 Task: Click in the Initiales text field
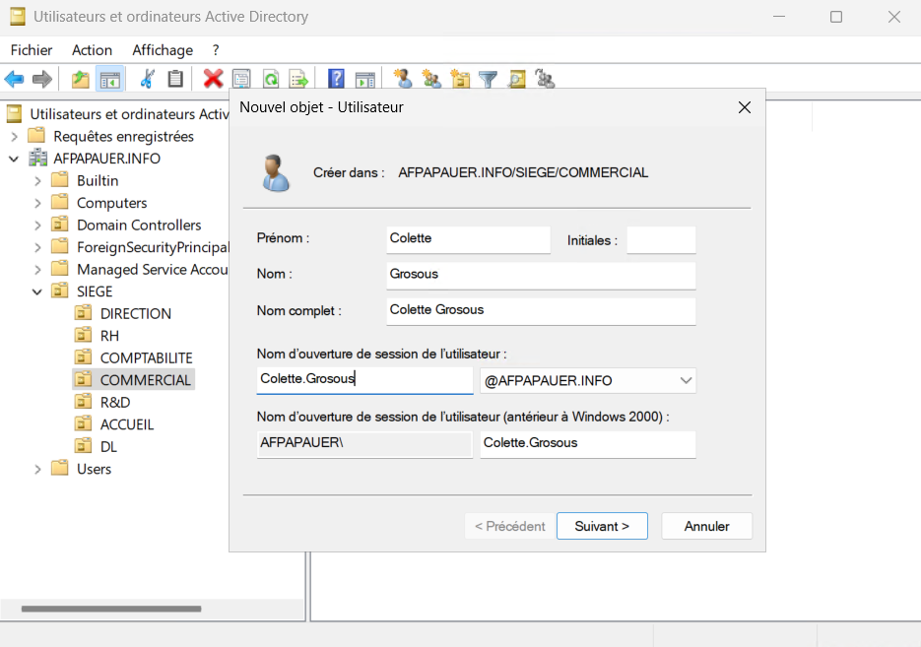pos(661,239)
